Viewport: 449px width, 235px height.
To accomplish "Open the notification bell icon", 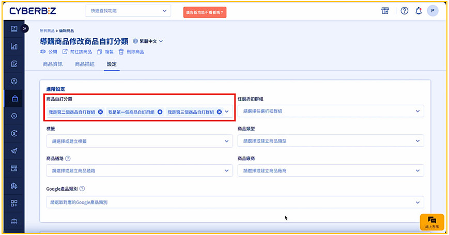I will click(419, 11).
